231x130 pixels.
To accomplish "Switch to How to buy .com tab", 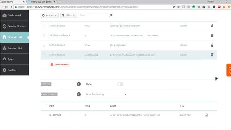I will (x=41, y=2).
